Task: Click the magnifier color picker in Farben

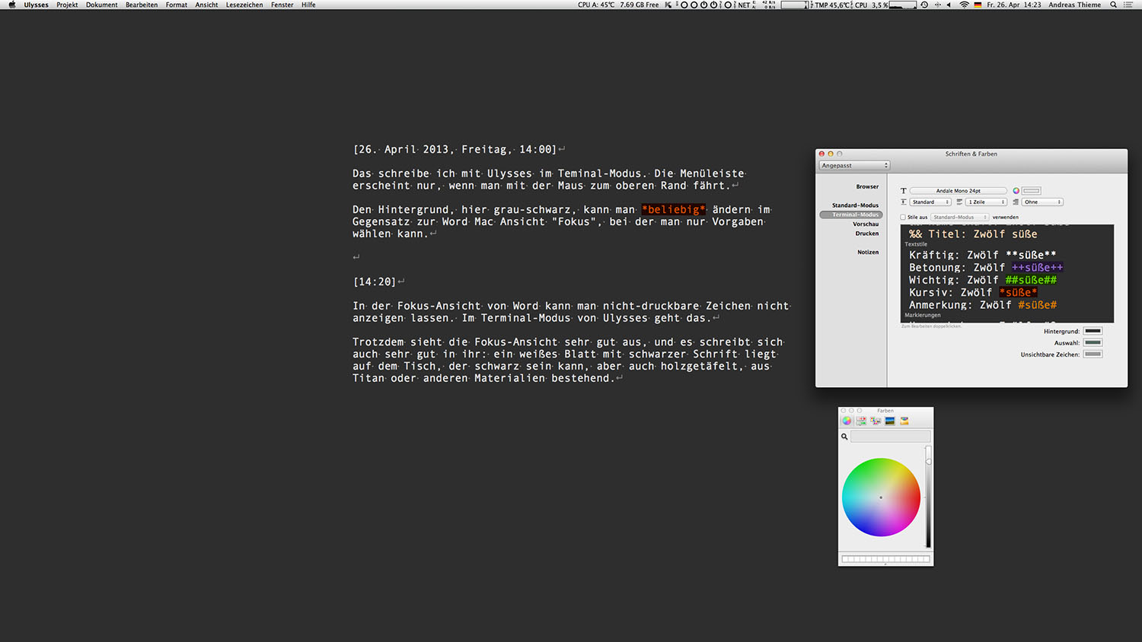Action: tap(844, 437)
